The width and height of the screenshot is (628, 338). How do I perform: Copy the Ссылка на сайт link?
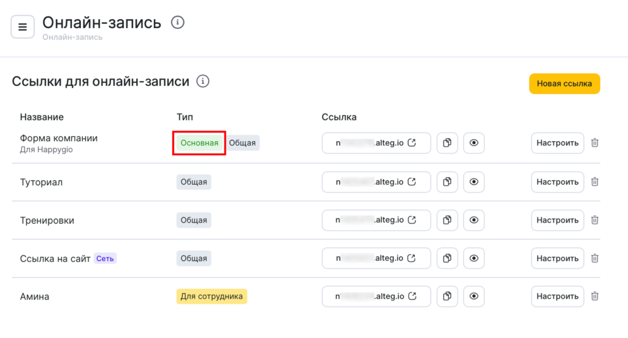(447, 258)
